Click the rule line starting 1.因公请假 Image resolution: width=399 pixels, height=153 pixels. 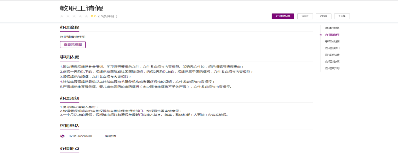point(152,66)
